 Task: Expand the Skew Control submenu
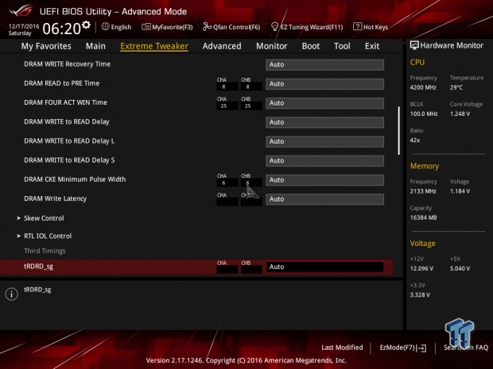[44, 218]
